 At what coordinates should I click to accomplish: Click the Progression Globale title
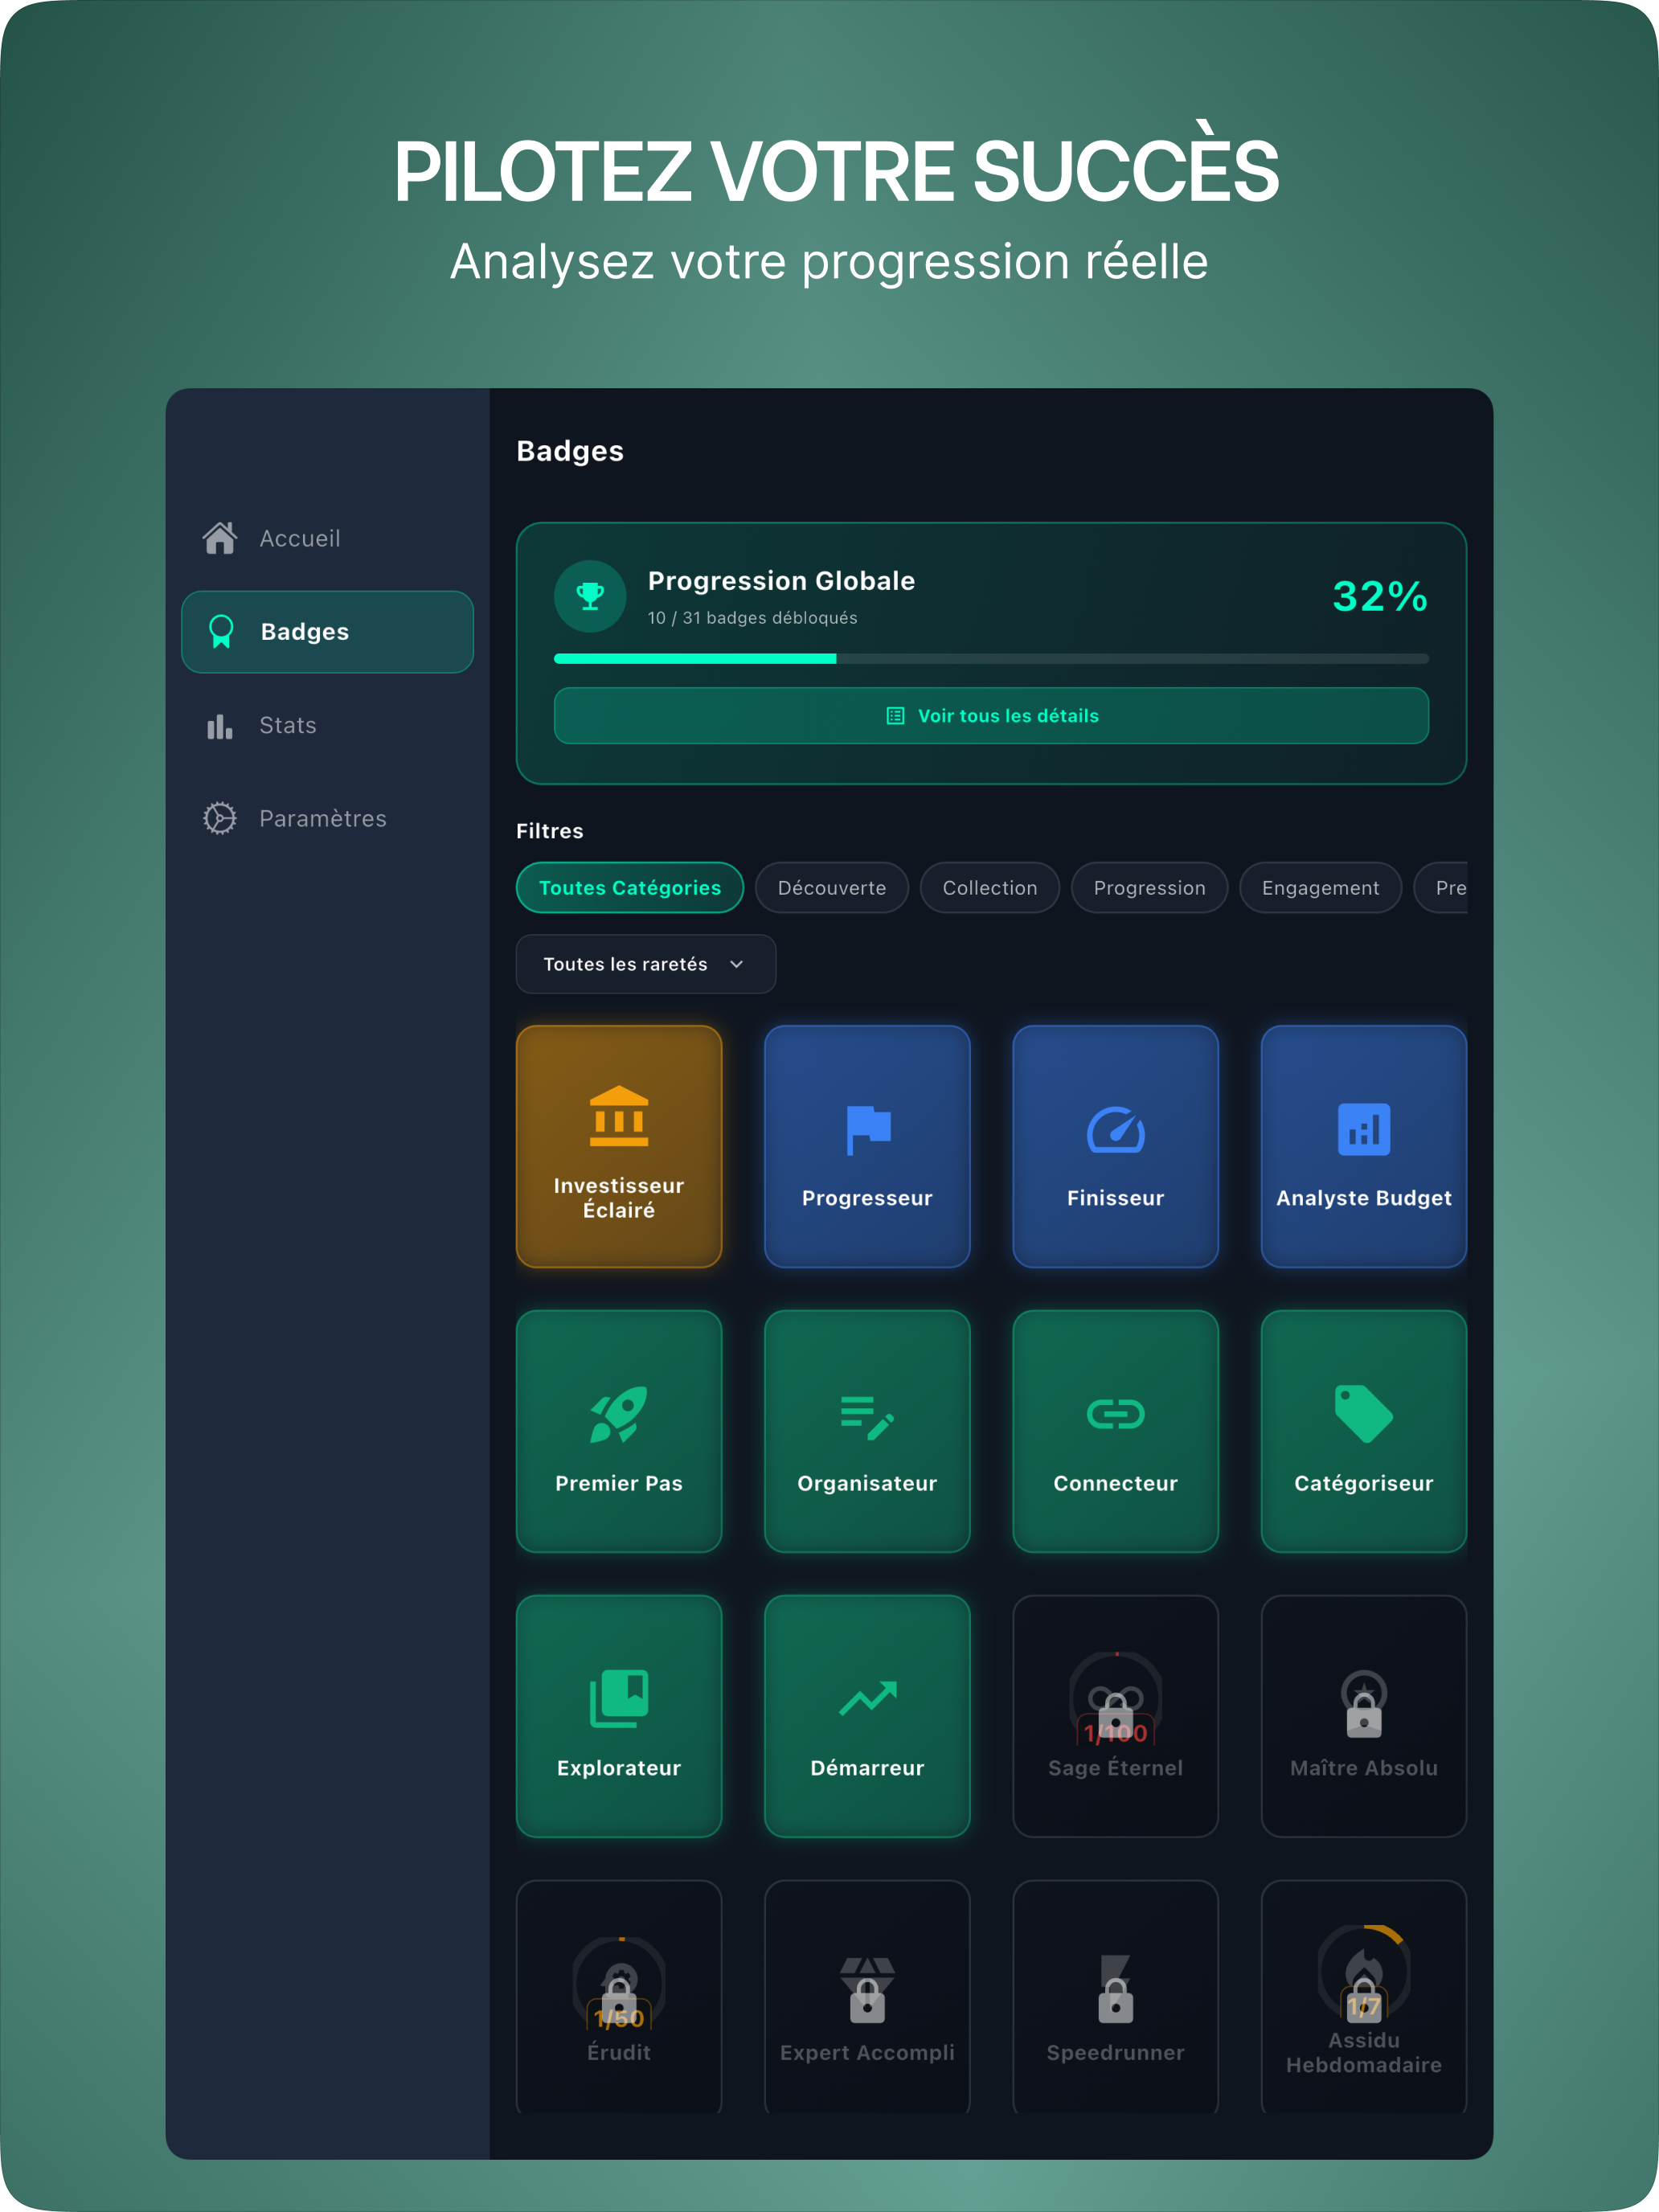[x=782, y=581]
